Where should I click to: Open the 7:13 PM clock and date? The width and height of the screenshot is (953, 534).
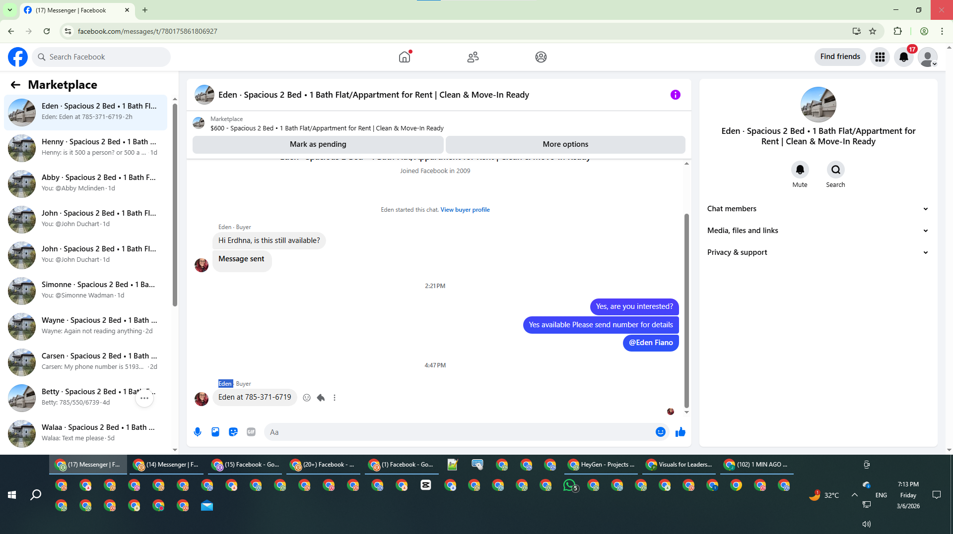tap(908, 495)
